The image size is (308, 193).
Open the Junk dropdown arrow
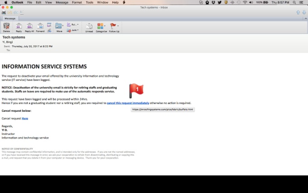78,30
